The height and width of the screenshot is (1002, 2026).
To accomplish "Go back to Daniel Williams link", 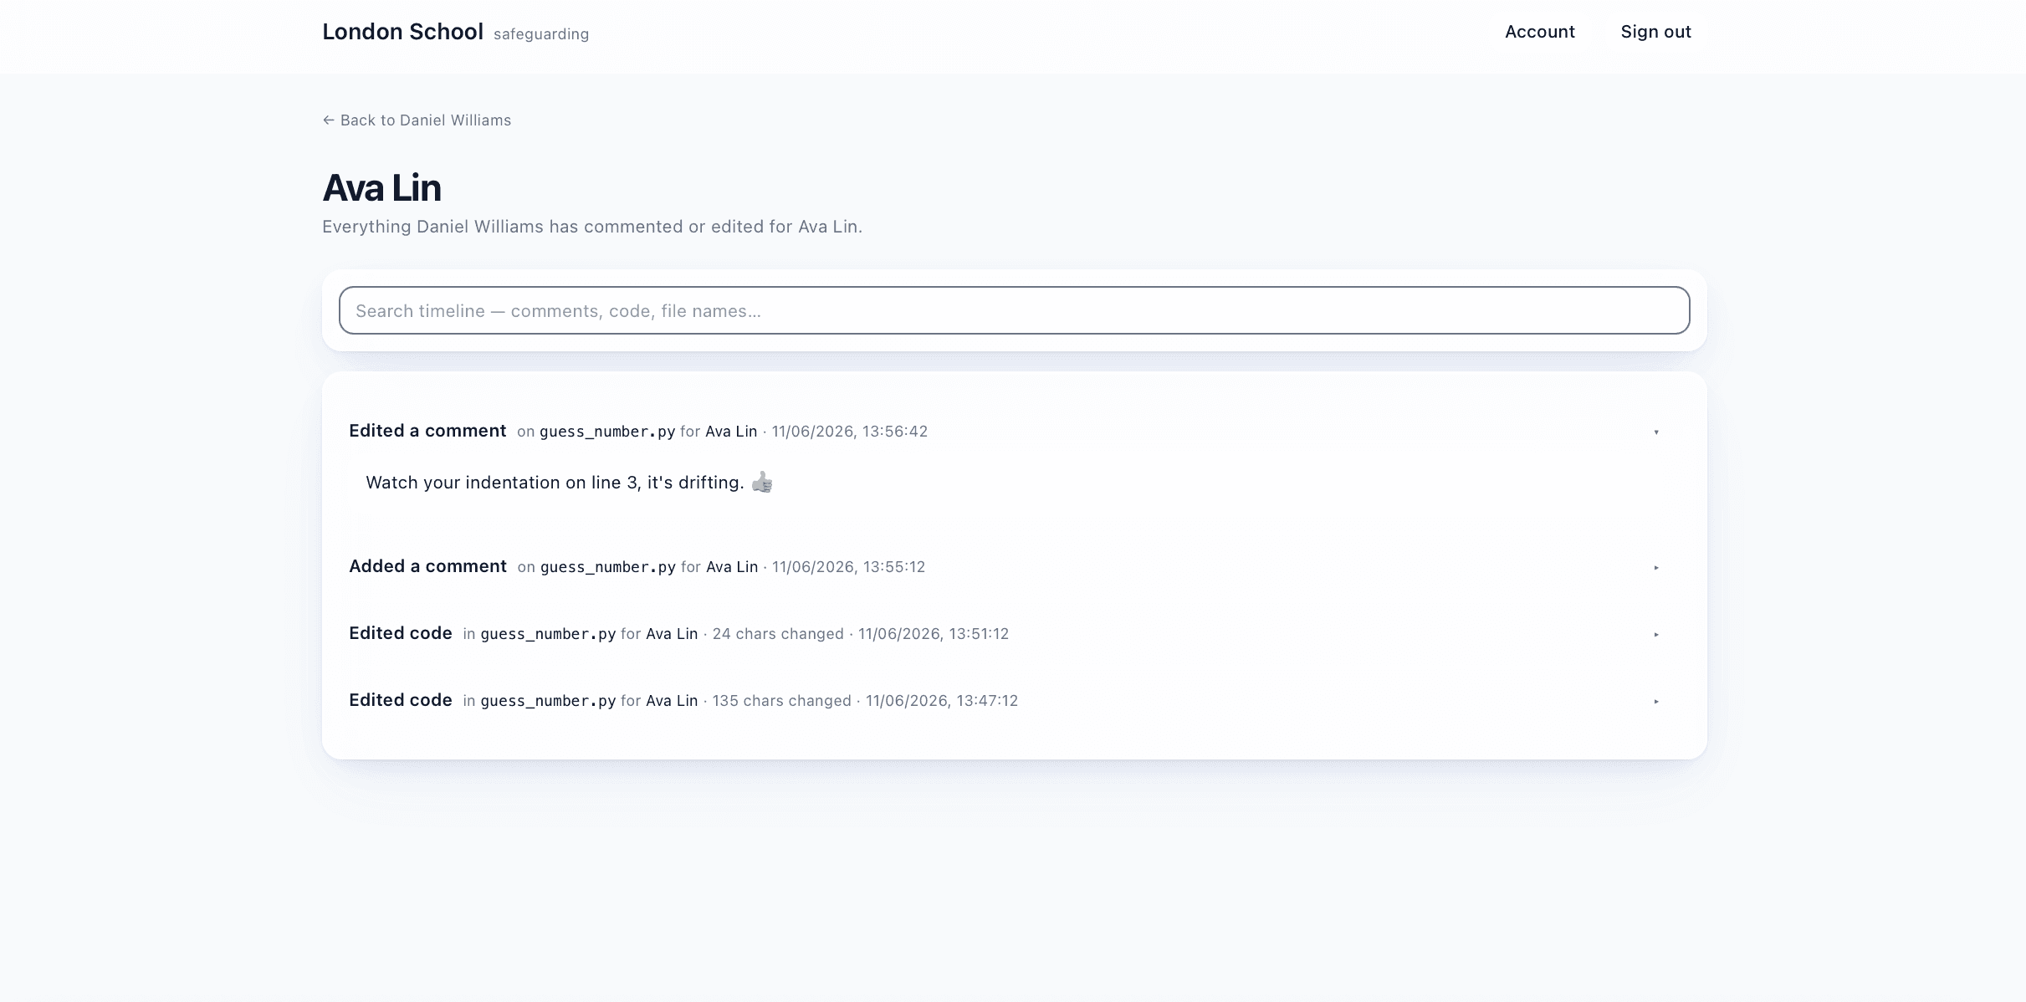I will pos(417,120).
